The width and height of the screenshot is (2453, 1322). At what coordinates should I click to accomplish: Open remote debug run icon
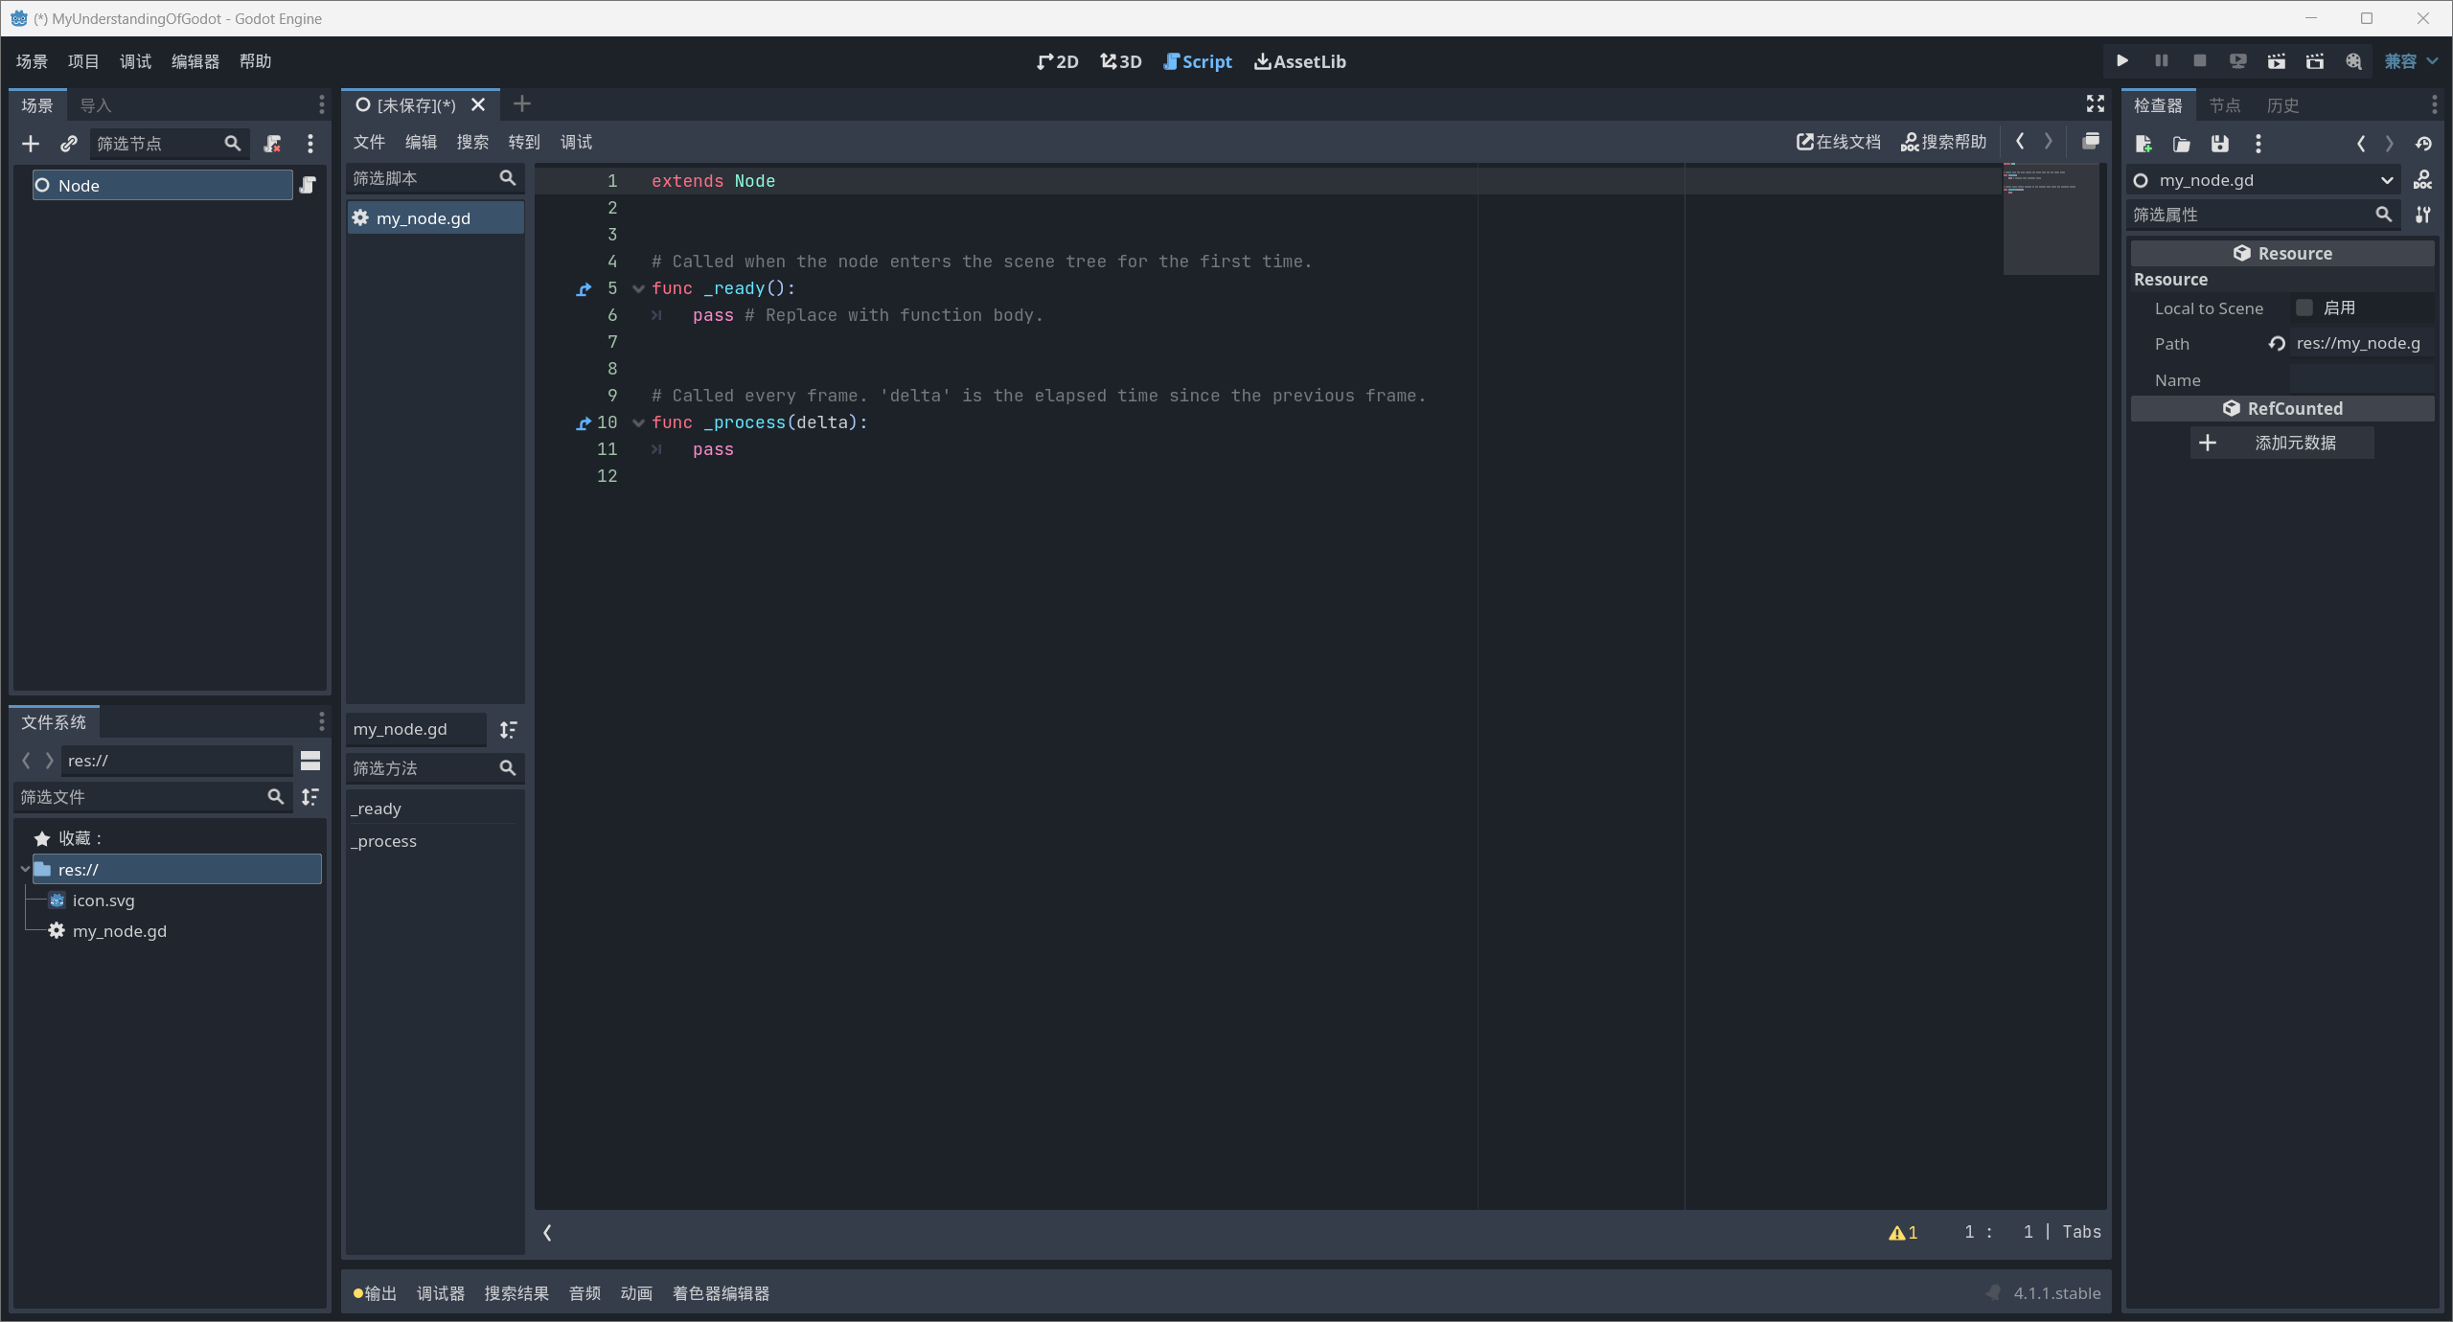(x=2238, y=61)
